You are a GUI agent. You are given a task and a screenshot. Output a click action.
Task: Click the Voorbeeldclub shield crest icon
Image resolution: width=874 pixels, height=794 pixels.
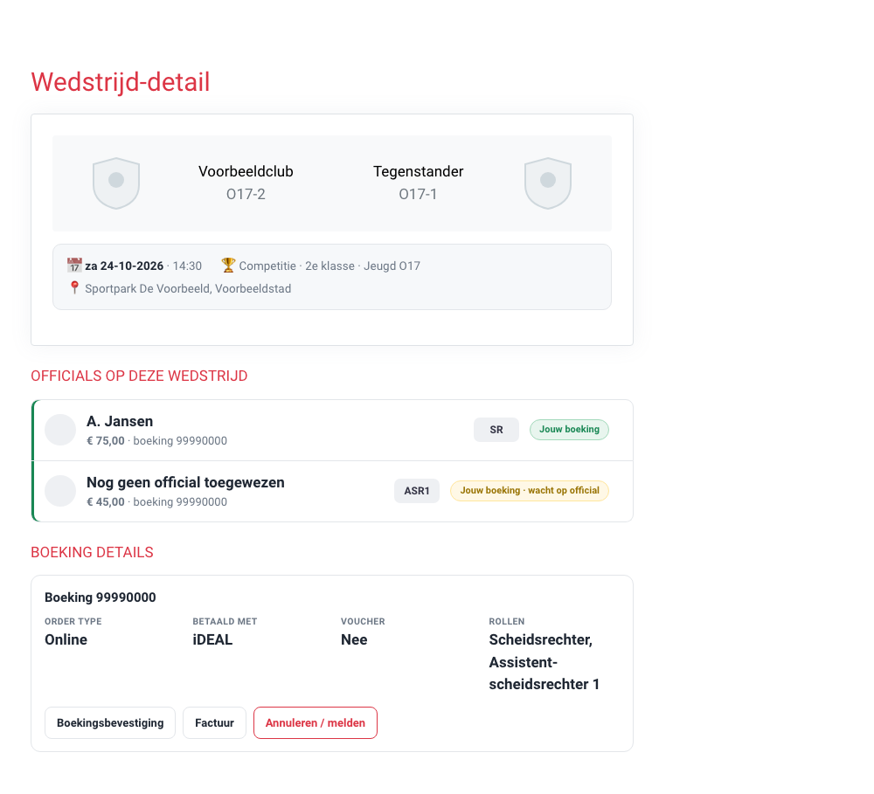[116, 183]
